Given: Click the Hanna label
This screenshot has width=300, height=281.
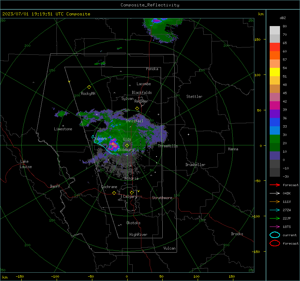Looking at the screenshot, I should click(x=233, y=149).
